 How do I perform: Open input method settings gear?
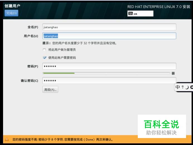(x=192, y=87)
